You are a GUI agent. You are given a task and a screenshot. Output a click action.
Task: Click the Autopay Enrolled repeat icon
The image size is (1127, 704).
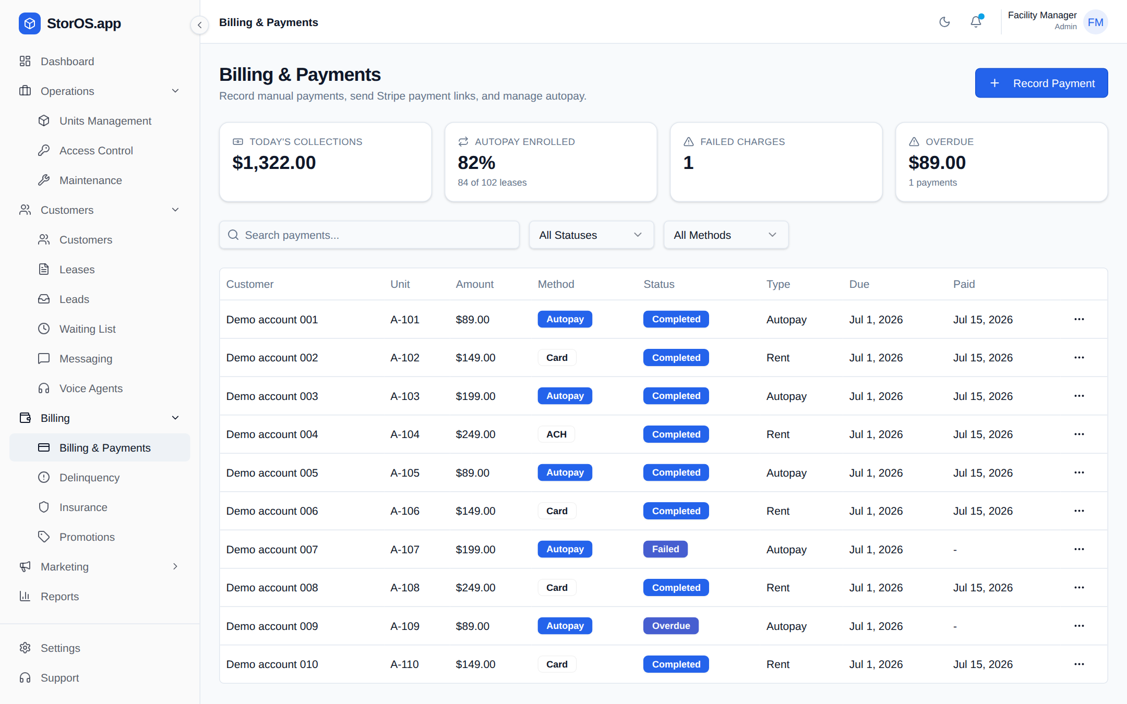(463, 142)
